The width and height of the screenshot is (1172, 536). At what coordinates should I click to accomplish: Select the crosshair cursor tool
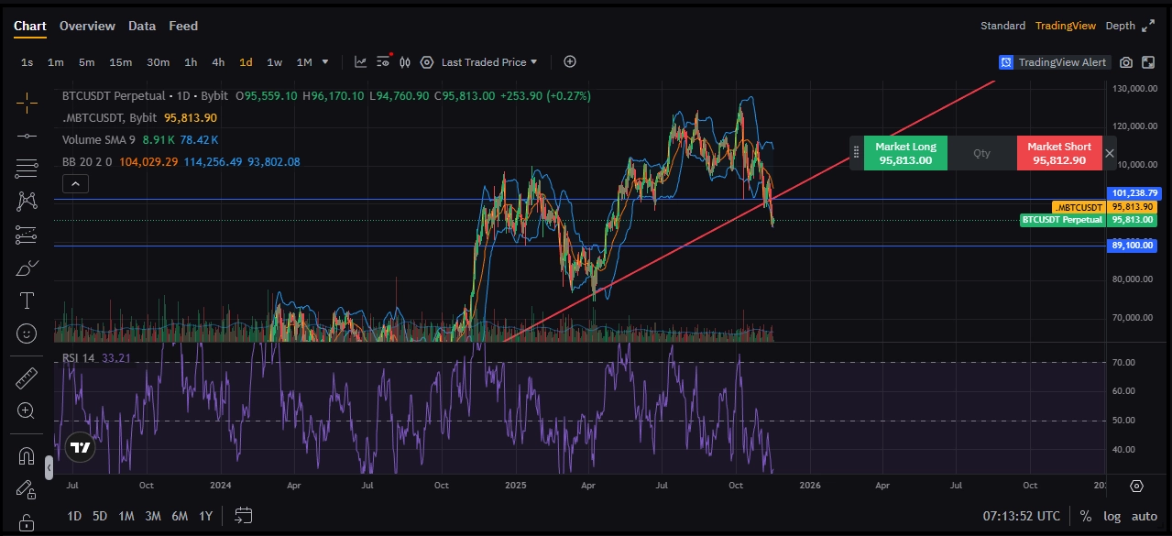(27, 103)
